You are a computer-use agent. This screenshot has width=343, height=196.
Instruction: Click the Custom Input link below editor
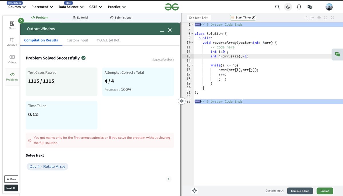pos(274,191)
